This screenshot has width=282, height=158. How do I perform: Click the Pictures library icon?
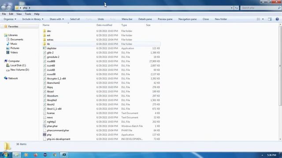8,48
